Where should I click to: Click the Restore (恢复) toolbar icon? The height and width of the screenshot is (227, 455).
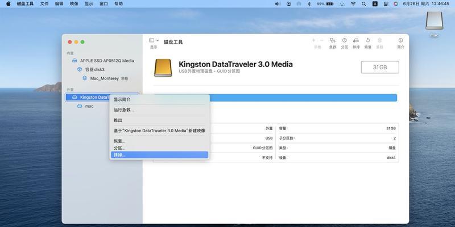(368, 40)
